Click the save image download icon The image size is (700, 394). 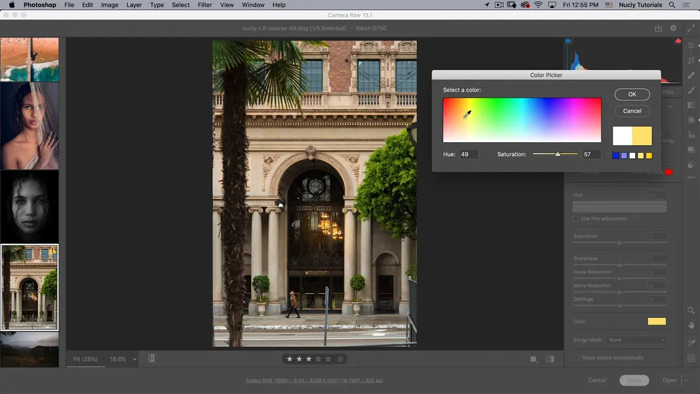coord(658,28)
